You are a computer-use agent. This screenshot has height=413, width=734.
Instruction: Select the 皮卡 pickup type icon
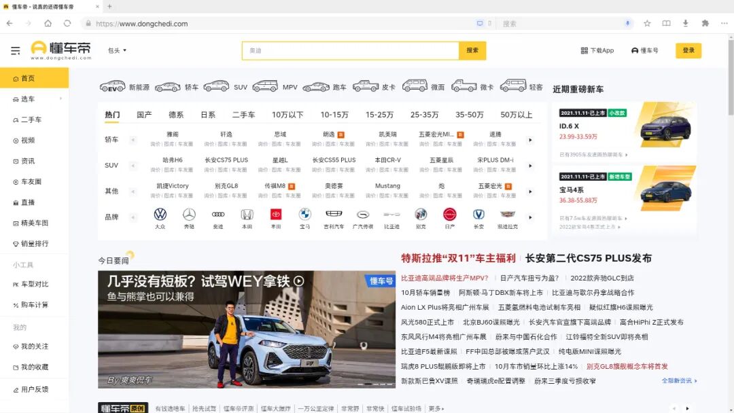click(x=366, y=86)
